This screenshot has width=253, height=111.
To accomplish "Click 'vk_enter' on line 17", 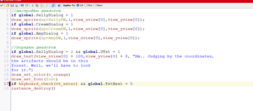I will 66,84.
